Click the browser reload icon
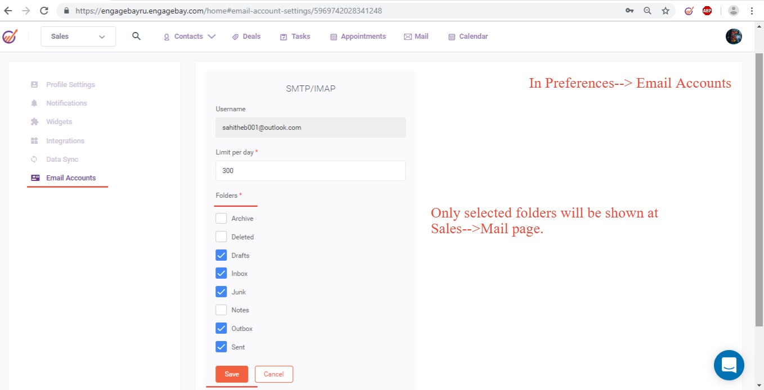Screen dimensions: 764x390 pos(44,11)
